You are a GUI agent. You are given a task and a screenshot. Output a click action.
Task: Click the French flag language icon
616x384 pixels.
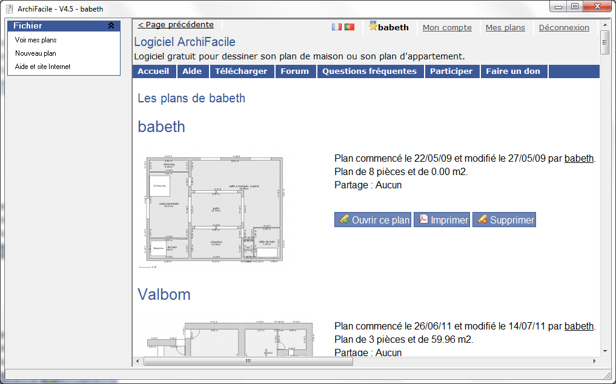pyautogui.click(x=337, y=27)
